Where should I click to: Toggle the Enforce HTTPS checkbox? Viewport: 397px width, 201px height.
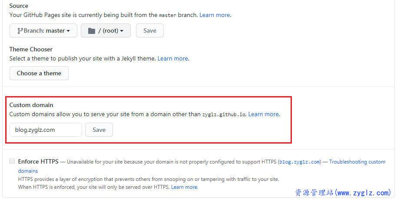pos(12,161)
